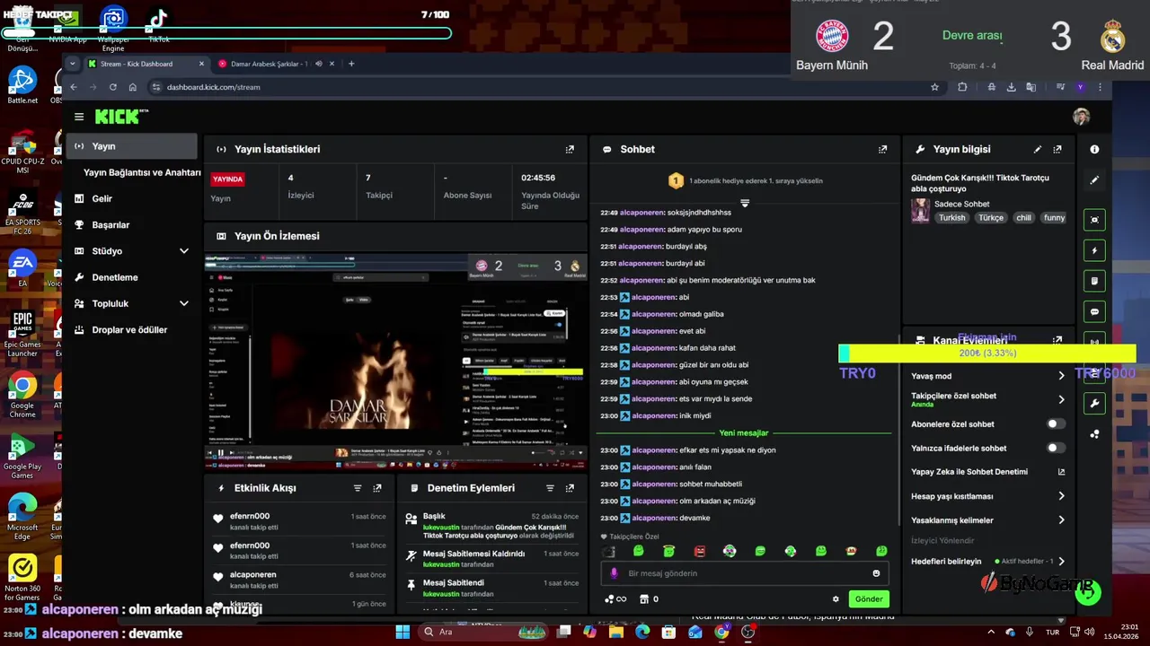
Task: Collapse the pinned gift banner arrow
Action: (745, 204)
